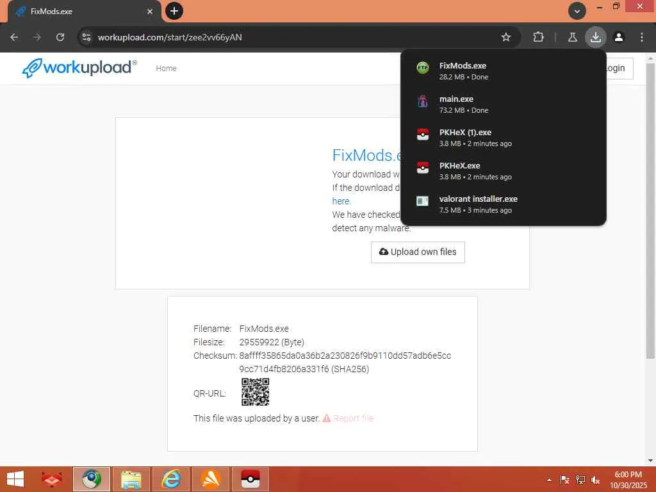Click the Chrome taskbar icon
This screenshot has height=492, width=656.
tap(92, 479)
